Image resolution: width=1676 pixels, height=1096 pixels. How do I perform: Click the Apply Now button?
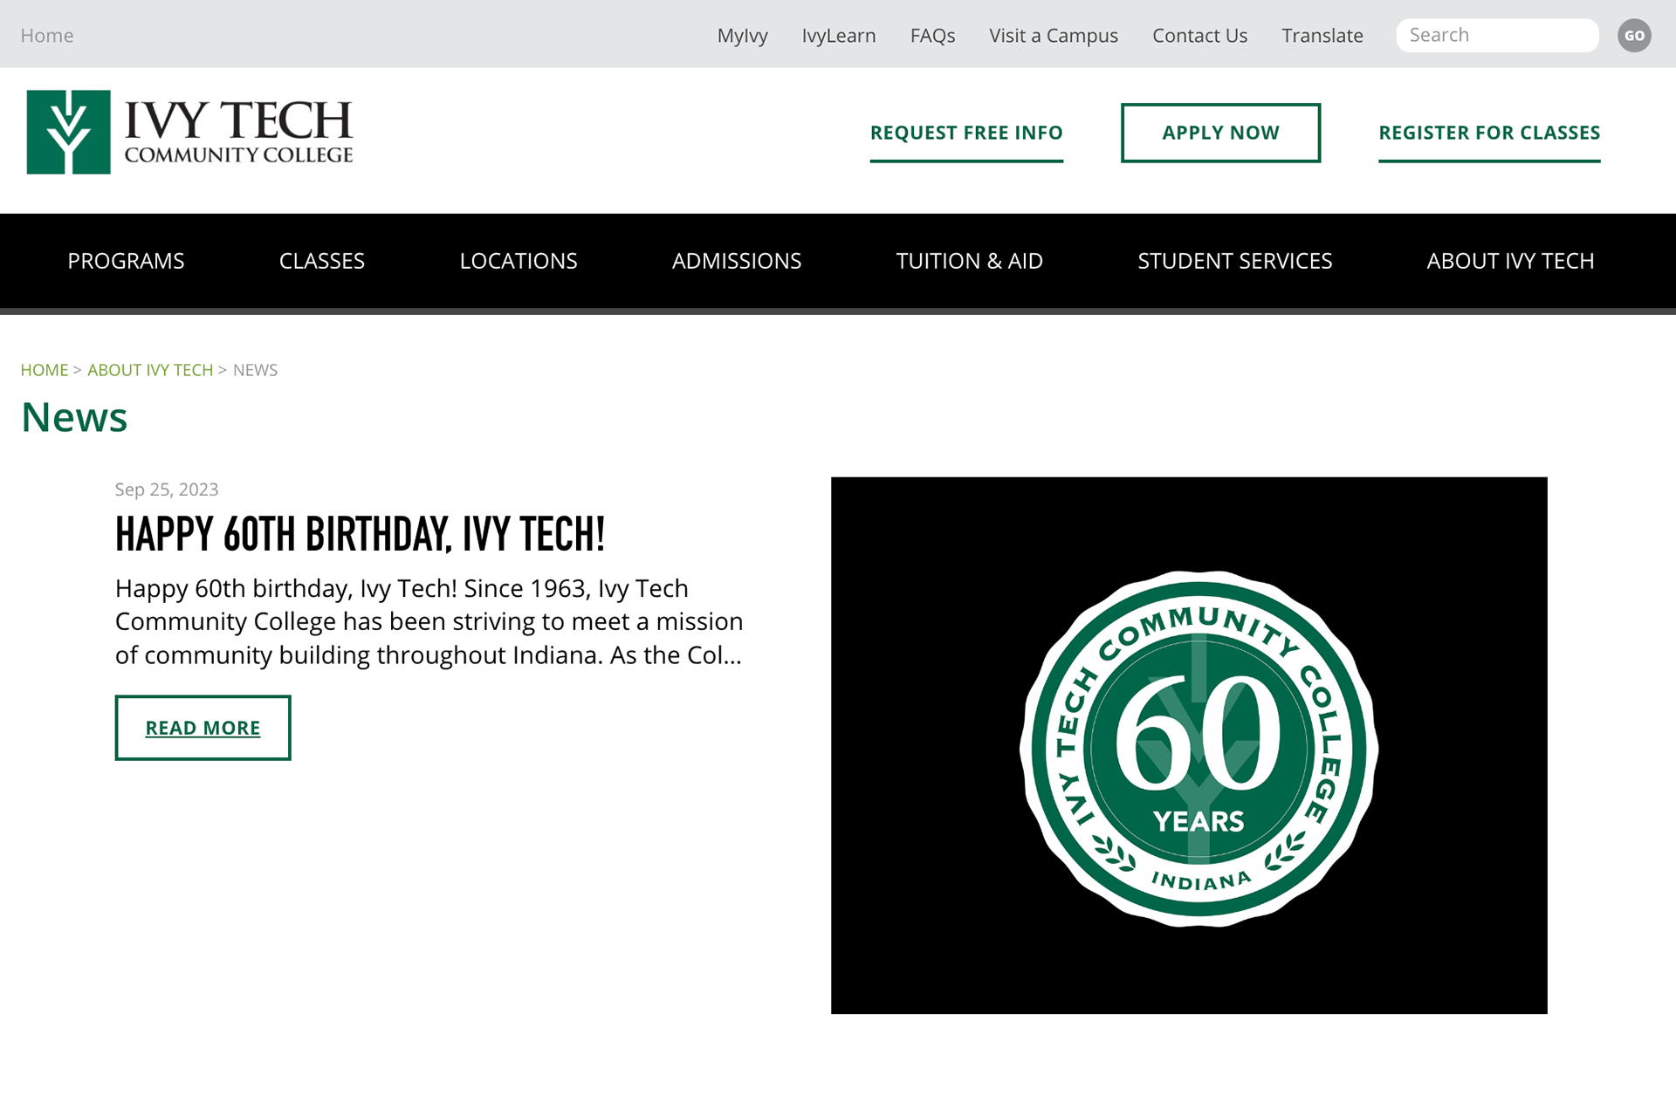pyautogui.click(x=1219, y=133)
